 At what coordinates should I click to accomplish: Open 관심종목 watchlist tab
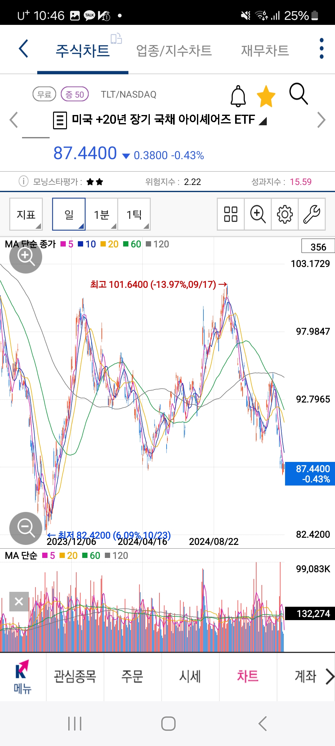click(75, 676)
